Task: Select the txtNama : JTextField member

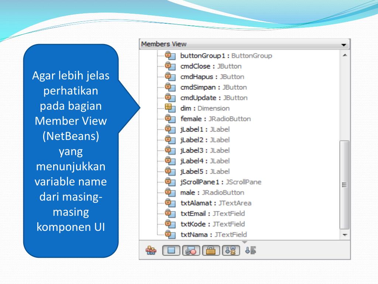Action: click(x=214, y=234)
